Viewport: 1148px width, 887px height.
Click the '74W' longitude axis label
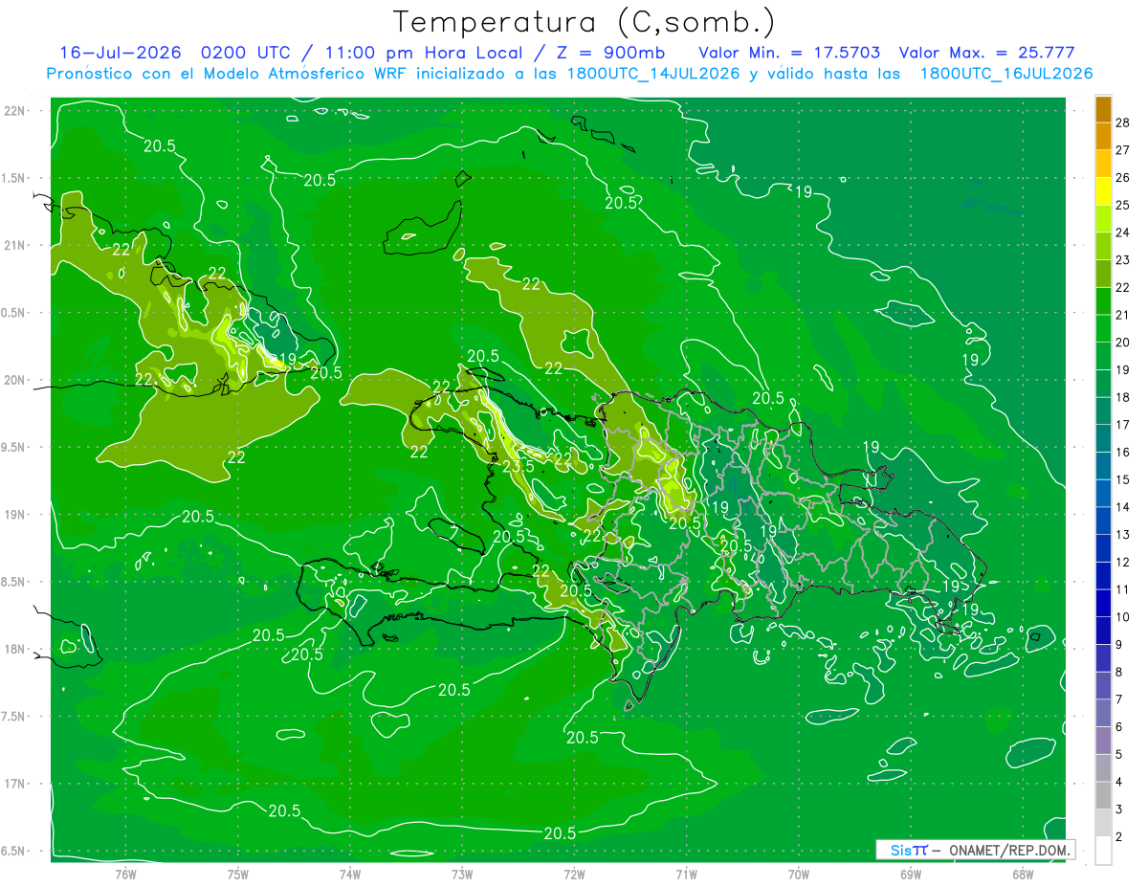349,875
